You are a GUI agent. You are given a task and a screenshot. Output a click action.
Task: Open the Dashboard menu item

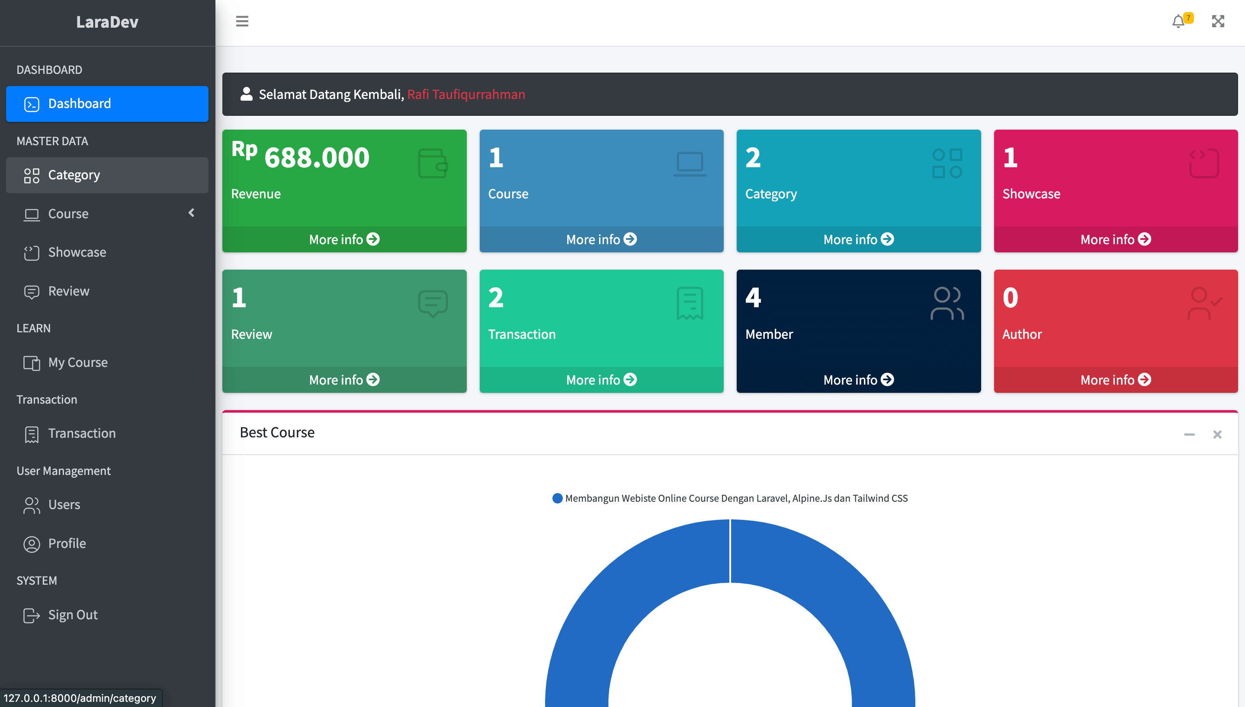pos(107,104)
